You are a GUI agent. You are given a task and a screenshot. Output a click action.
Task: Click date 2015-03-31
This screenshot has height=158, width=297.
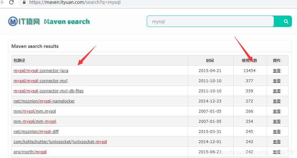coord(210,132)
